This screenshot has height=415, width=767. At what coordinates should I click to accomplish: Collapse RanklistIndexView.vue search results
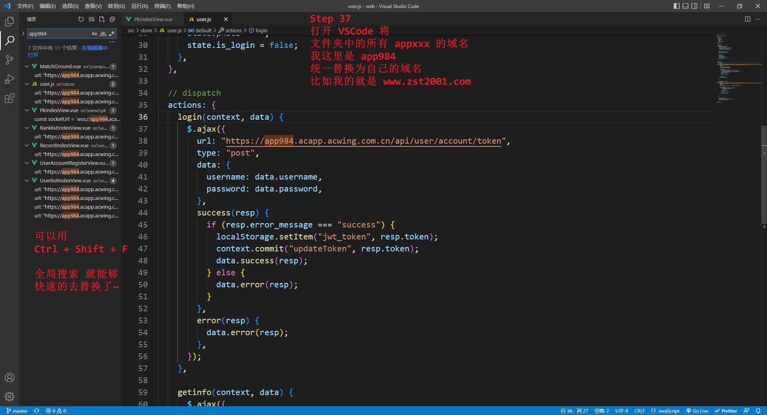(27, 128)
